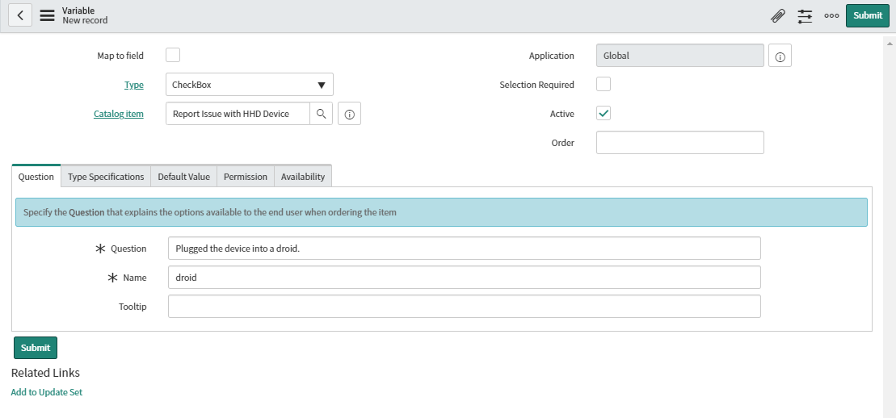Click into the Order input field
The width and height of the screenshot is (896, 418).
point(680,142)
